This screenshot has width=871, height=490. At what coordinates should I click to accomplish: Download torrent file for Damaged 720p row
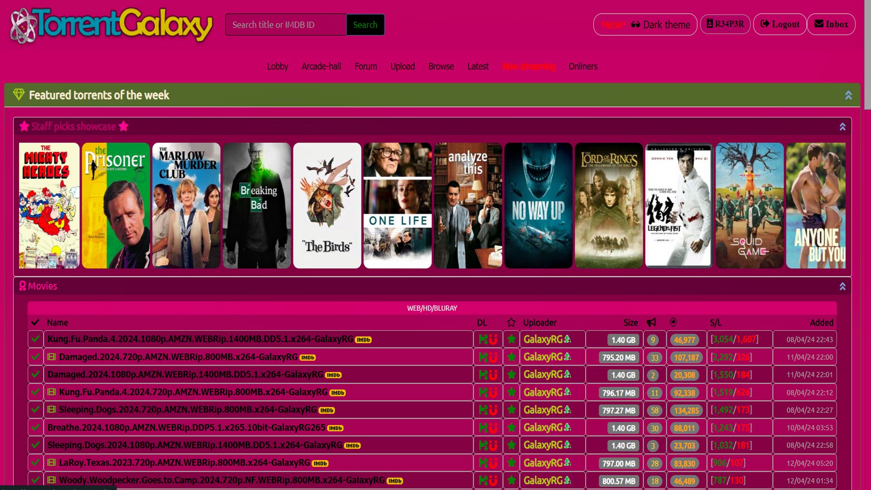483,357
